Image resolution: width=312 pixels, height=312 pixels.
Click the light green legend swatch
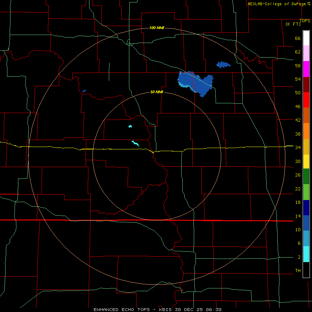tap(306, 192)
